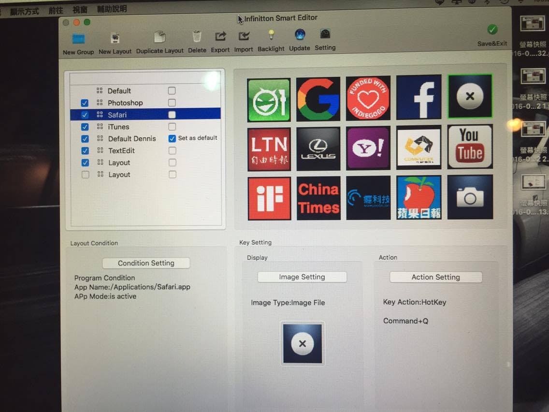The height and width of the screenshot is (412, 549).
Task: Select the China Times key
Action: coord(318,198)
